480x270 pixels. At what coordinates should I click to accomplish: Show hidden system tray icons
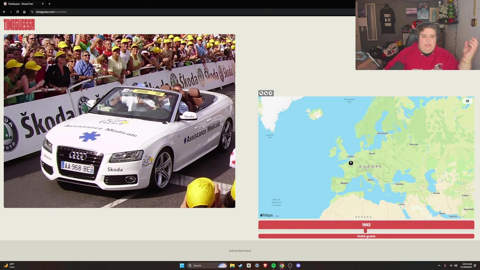[439, 265]
